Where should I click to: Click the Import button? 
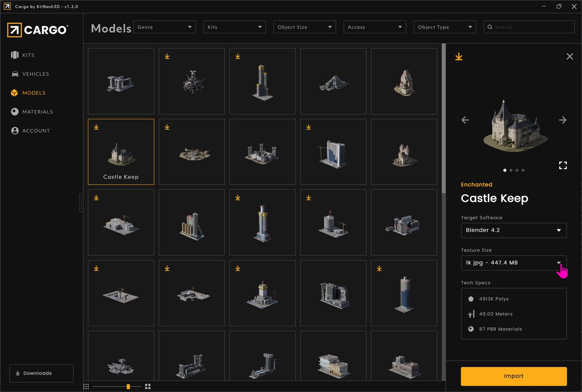coord(514,376)
